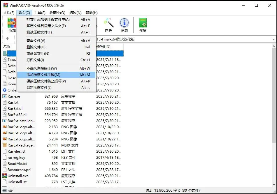The height and width of the screenshot is (194, 277).
Task: Open the Options (选项) menu
Action: (x=75, y=13)
